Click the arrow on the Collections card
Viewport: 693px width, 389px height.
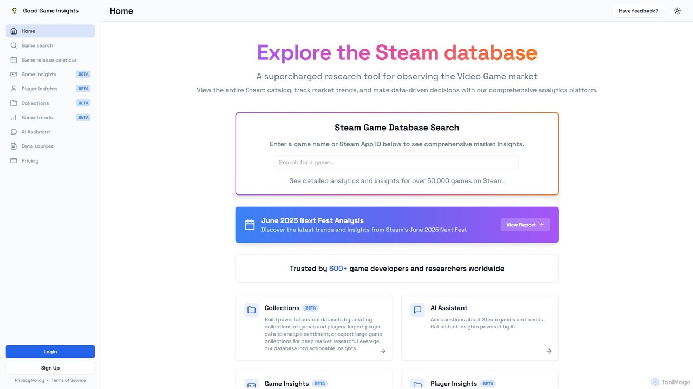click(383, 351)
